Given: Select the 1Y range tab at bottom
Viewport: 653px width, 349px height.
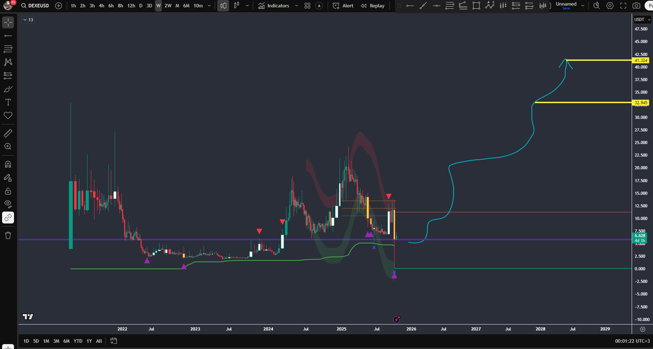Looking at the screenshot, I should tap(88, 340).
